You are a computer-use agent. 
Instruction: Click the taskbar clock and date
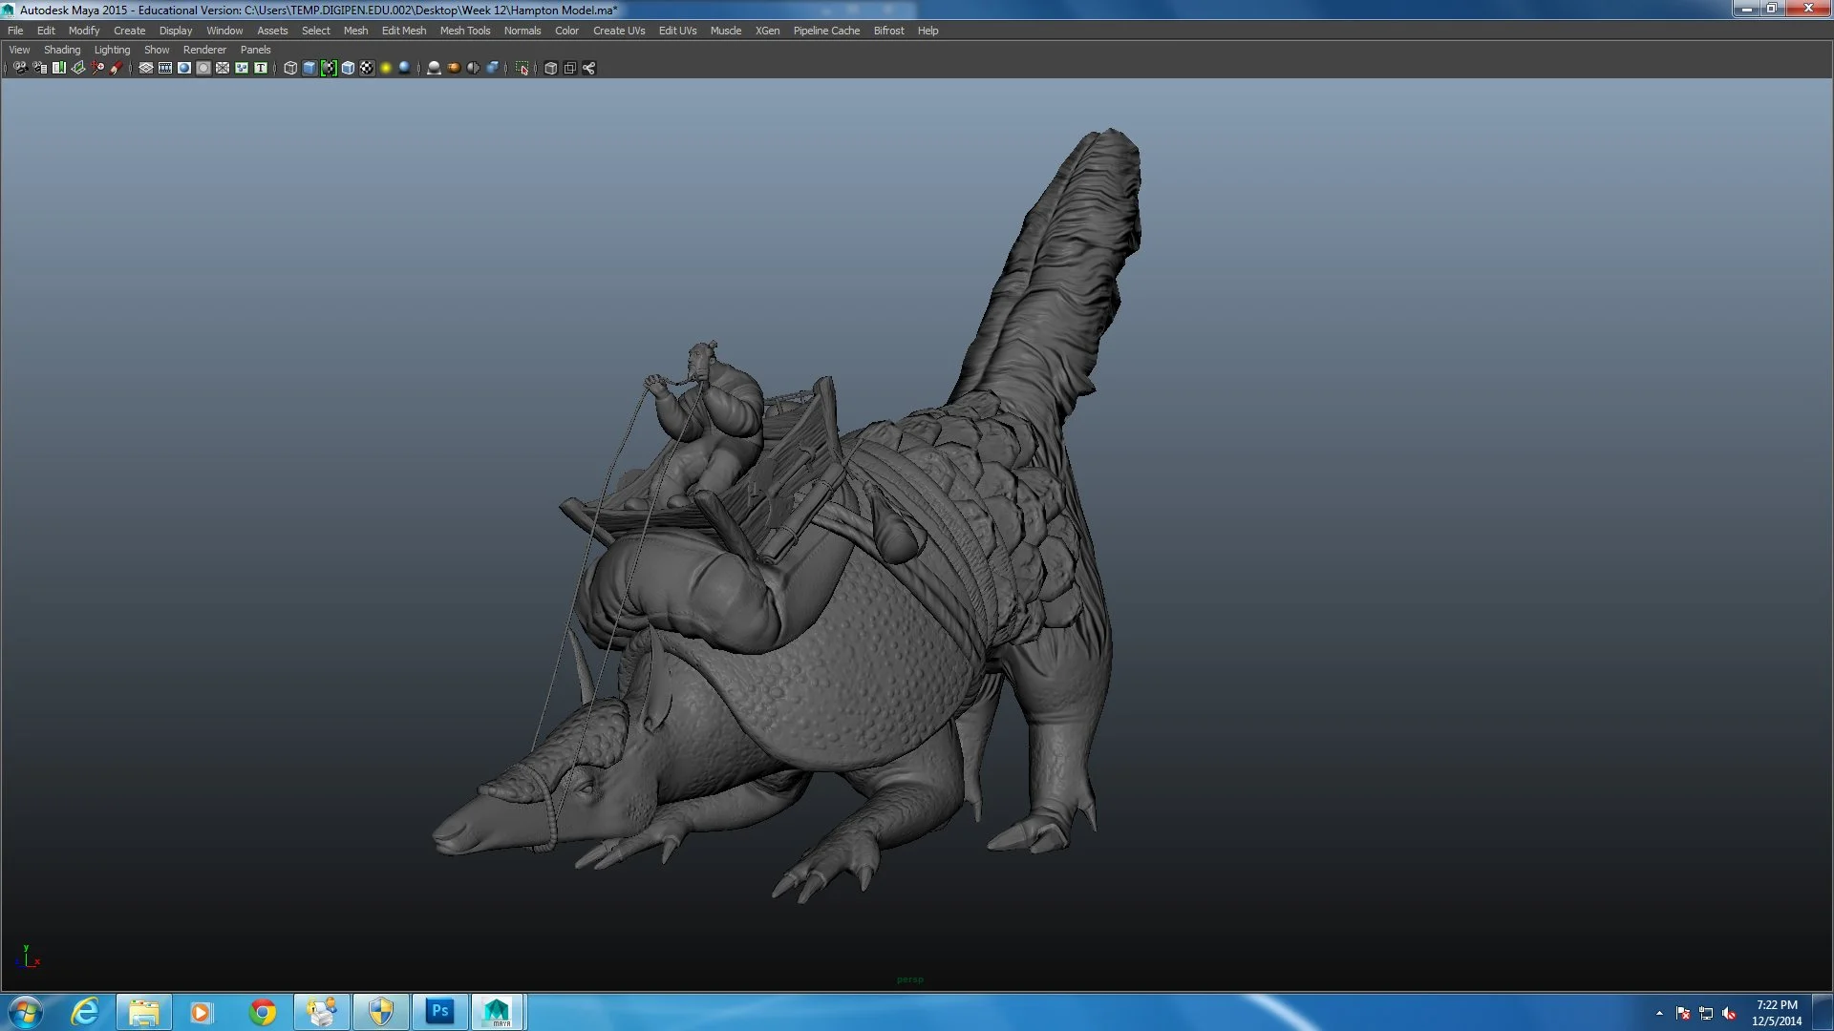click(x=1776, y=1013)
